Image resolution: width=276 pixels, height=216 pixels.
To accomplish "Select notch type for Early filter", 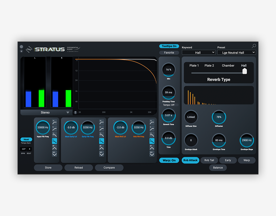I will click(x=102, y=154).
